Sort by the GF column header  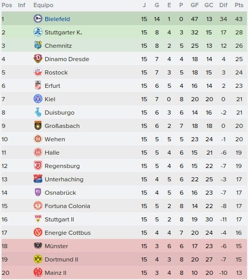point(195,5)
